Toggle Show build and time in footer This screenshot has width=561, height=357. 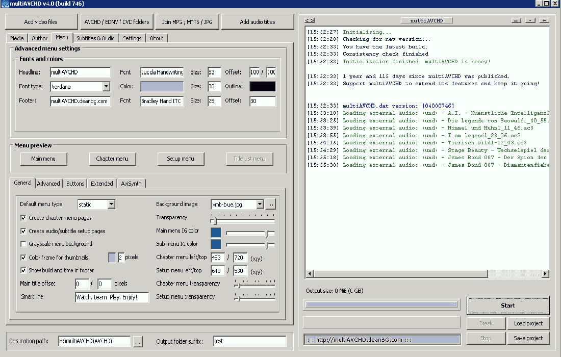[x=23, y=271]
